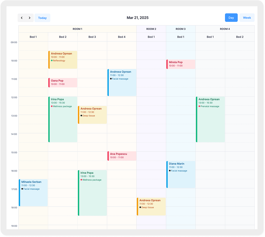Switch to Day view

pyautogui.click(x=231, y=18)
